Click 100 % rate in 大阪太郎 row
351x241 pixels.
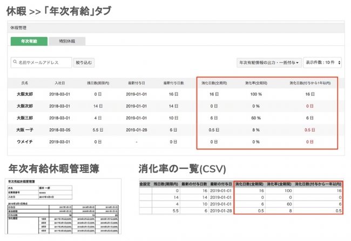(x=256, y=94)
